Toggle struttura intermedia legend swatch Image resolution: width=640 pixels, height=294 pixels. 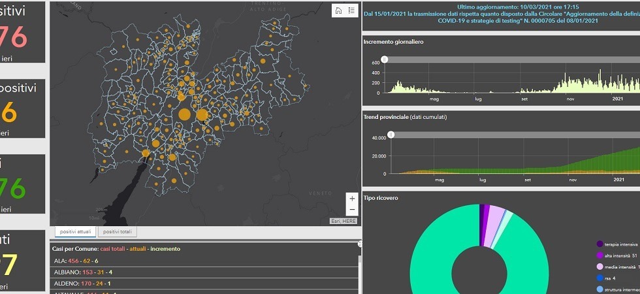click(x=600, y=289)
